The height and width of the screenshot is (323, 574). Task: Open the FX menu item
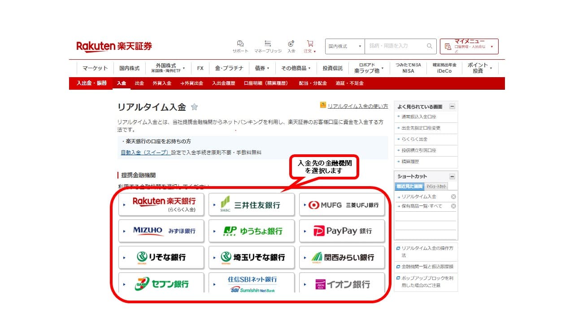(200, 68)
